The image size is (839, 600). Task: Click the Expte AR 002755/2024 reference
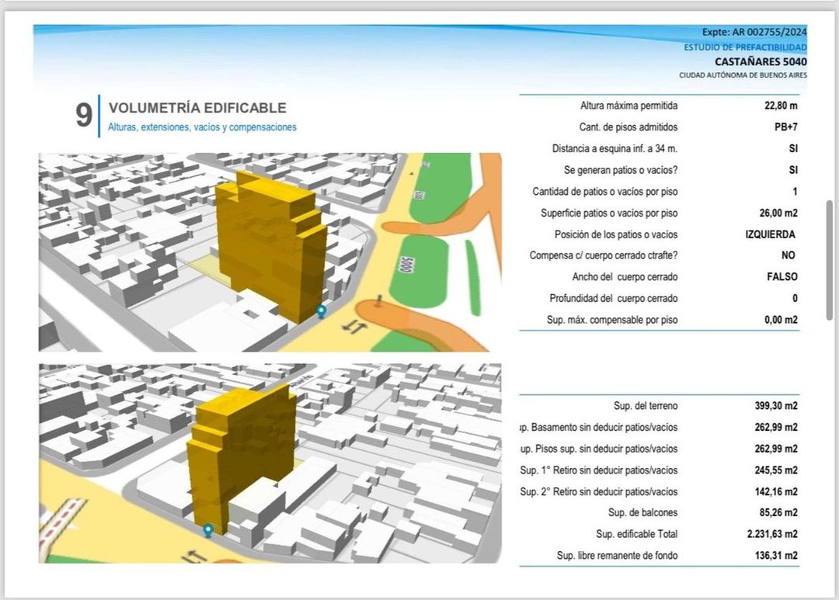point(754,32)
